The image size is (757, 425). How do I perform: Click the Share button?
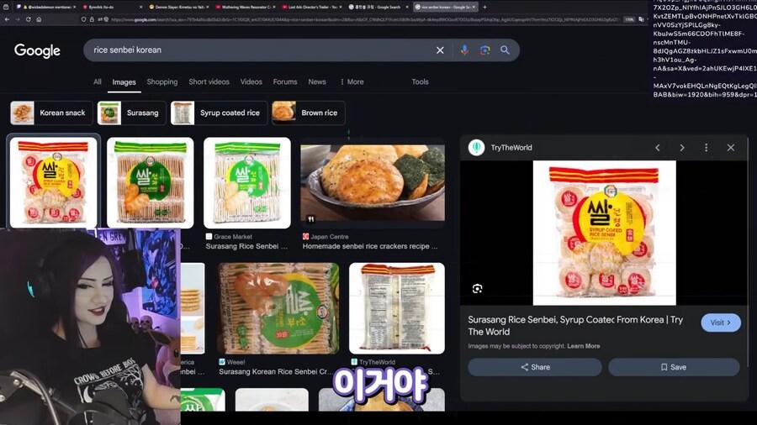(x=535, y=367)
